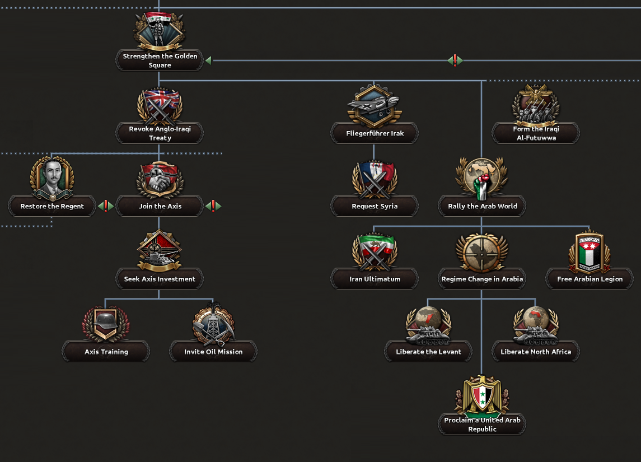Viewport: 641px width, 462px height.
Task: Select the Invite Oil Mission derrick icon
Action: pyautogui.click(x=213, y=324)
